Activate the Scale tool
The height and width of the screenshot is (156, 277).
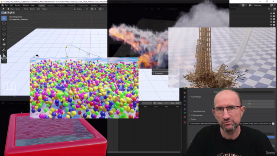coord(4,39)
